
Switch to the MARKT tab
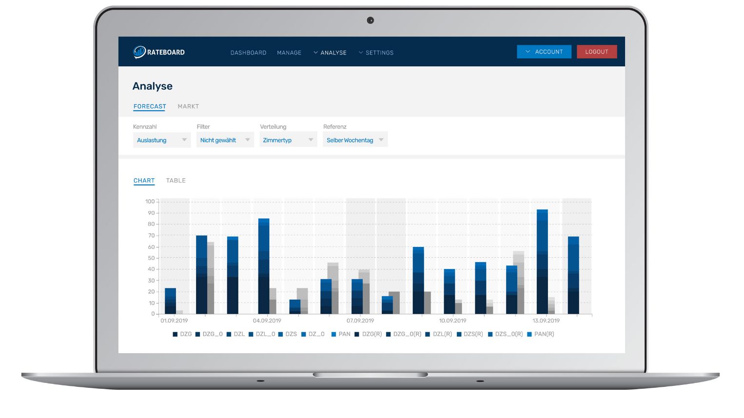(x=188, y=106)
